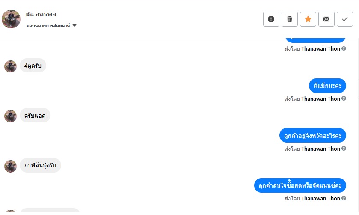Click the customer's header profile picture

11,19
